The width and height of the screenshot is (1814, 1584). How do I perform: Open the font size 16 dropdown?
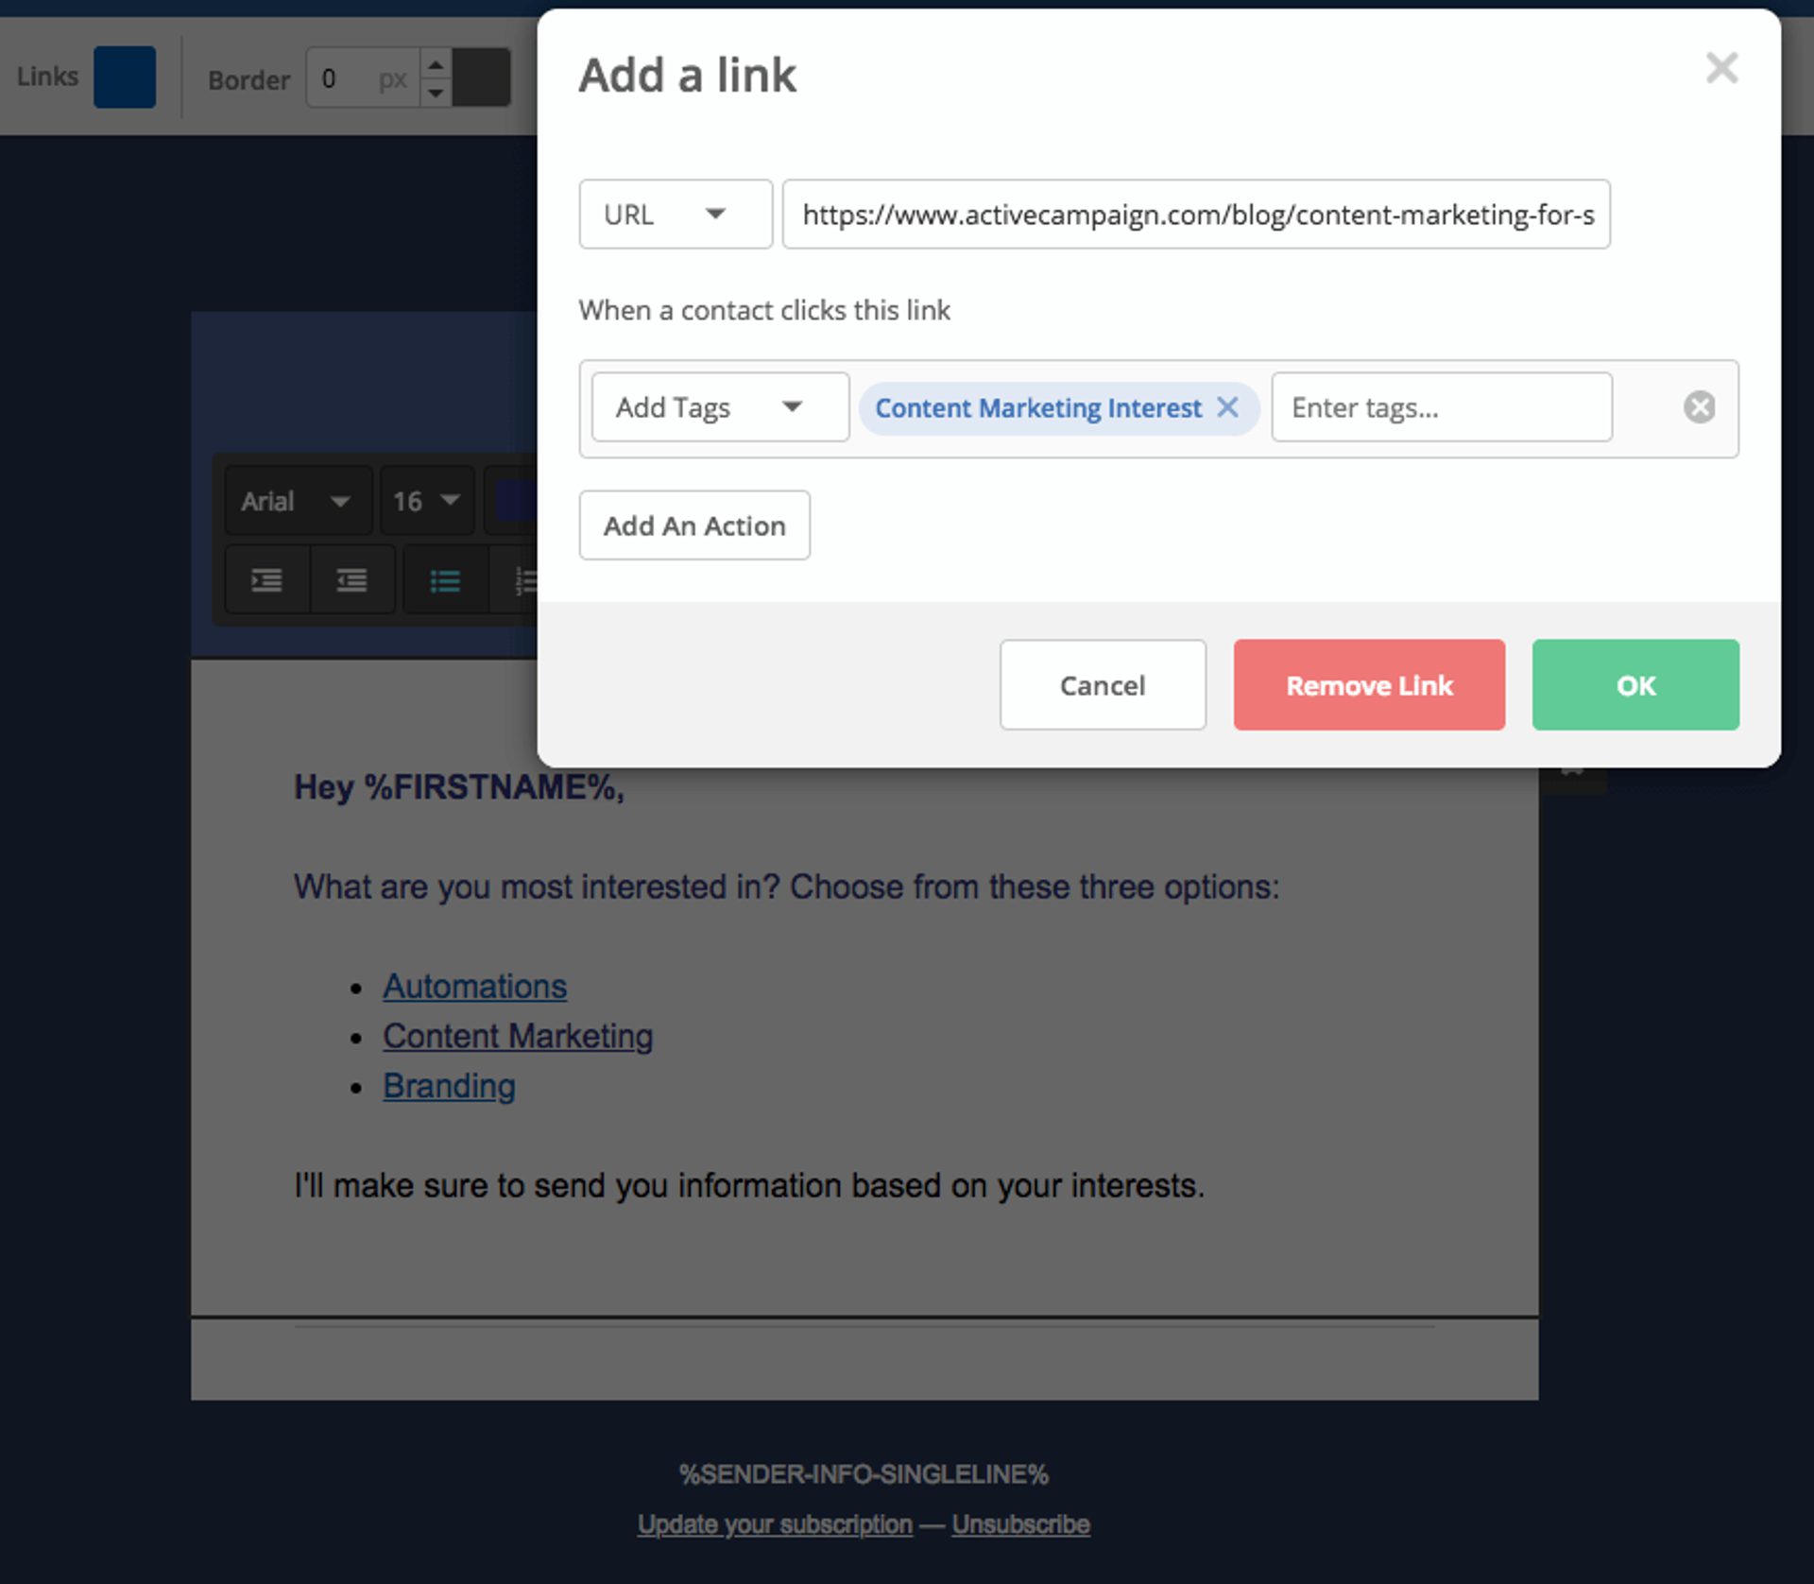[426, 501]
